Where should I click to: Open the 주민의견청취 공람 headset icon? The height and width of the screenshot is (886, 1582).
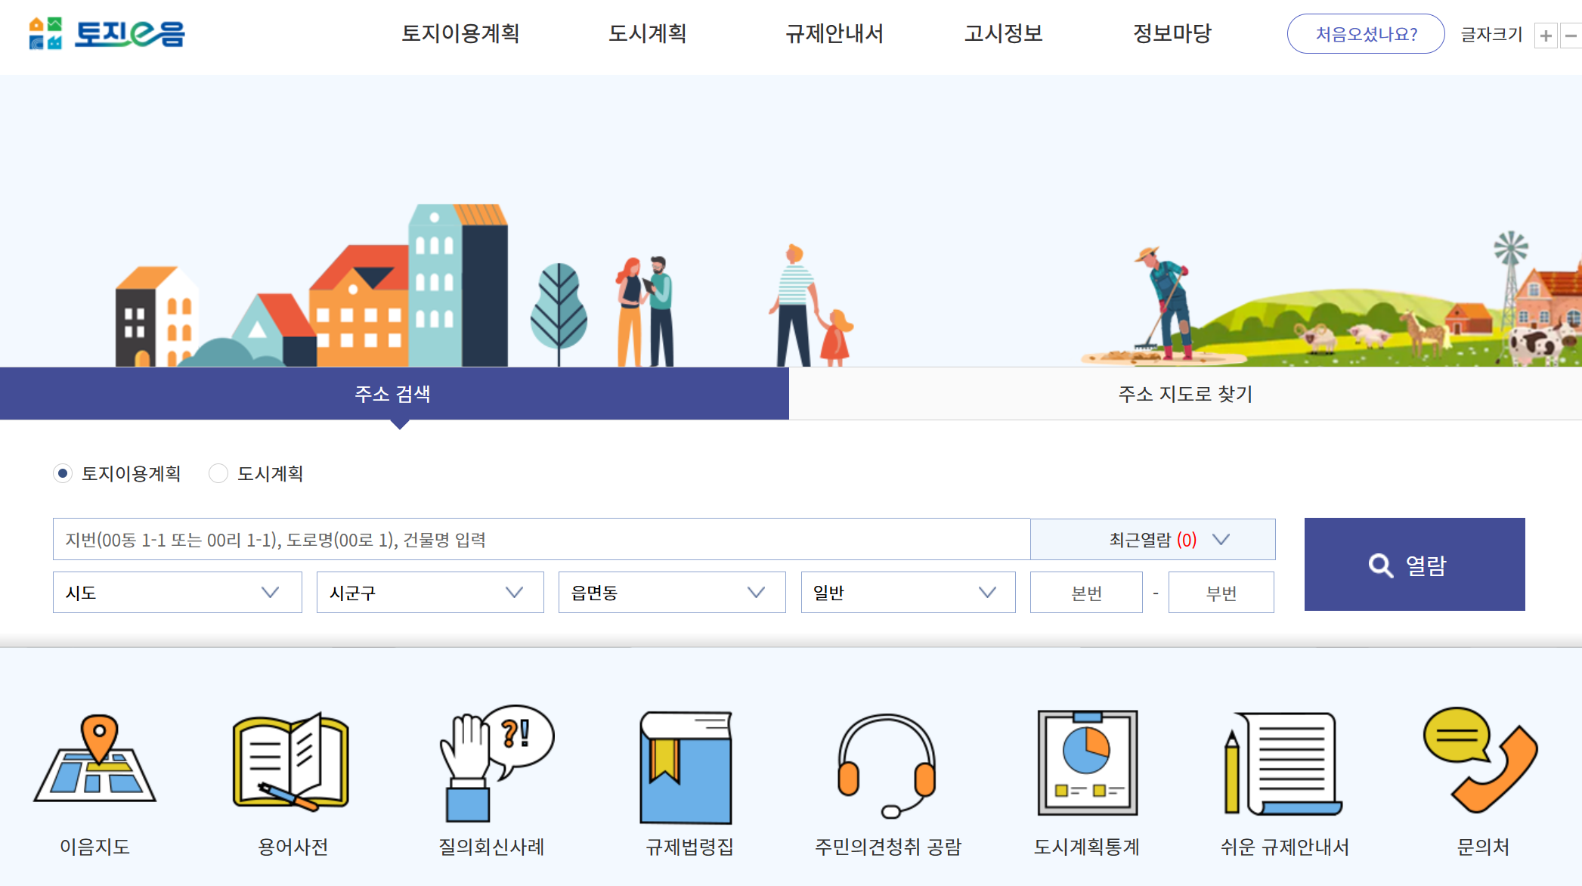click(887, 766)
